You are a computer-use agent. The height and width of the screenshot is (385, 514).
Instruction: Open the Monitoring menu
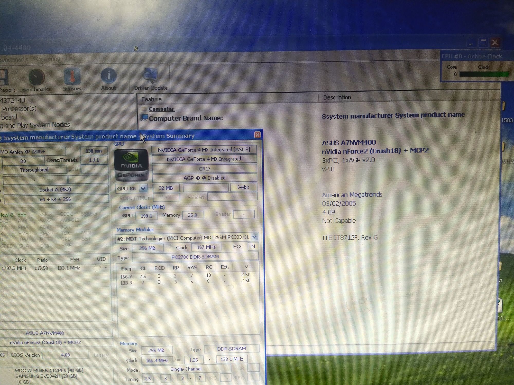(47, 59)
